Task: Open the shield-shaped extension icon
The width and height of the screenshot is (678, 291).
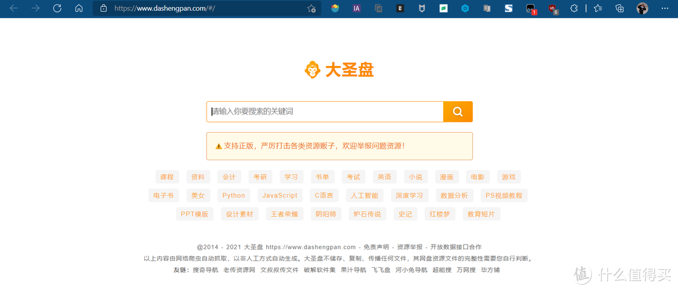Action: pos(422,8)
